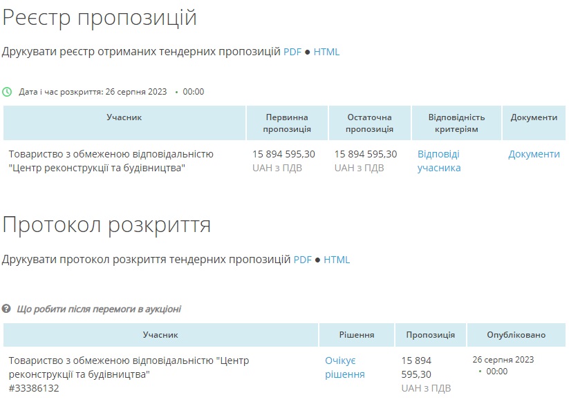Select 'Дата і час розкриття: 26 серпня 2023'

(93, 92)
